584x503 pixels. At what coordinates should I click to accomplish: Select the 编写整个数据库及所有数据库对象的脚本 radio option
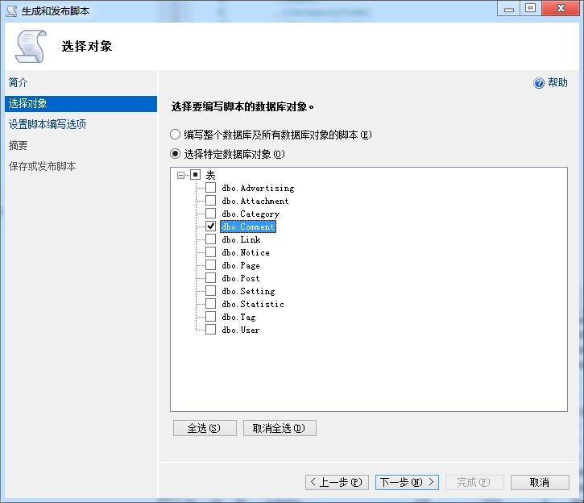[x=176, y=135]
